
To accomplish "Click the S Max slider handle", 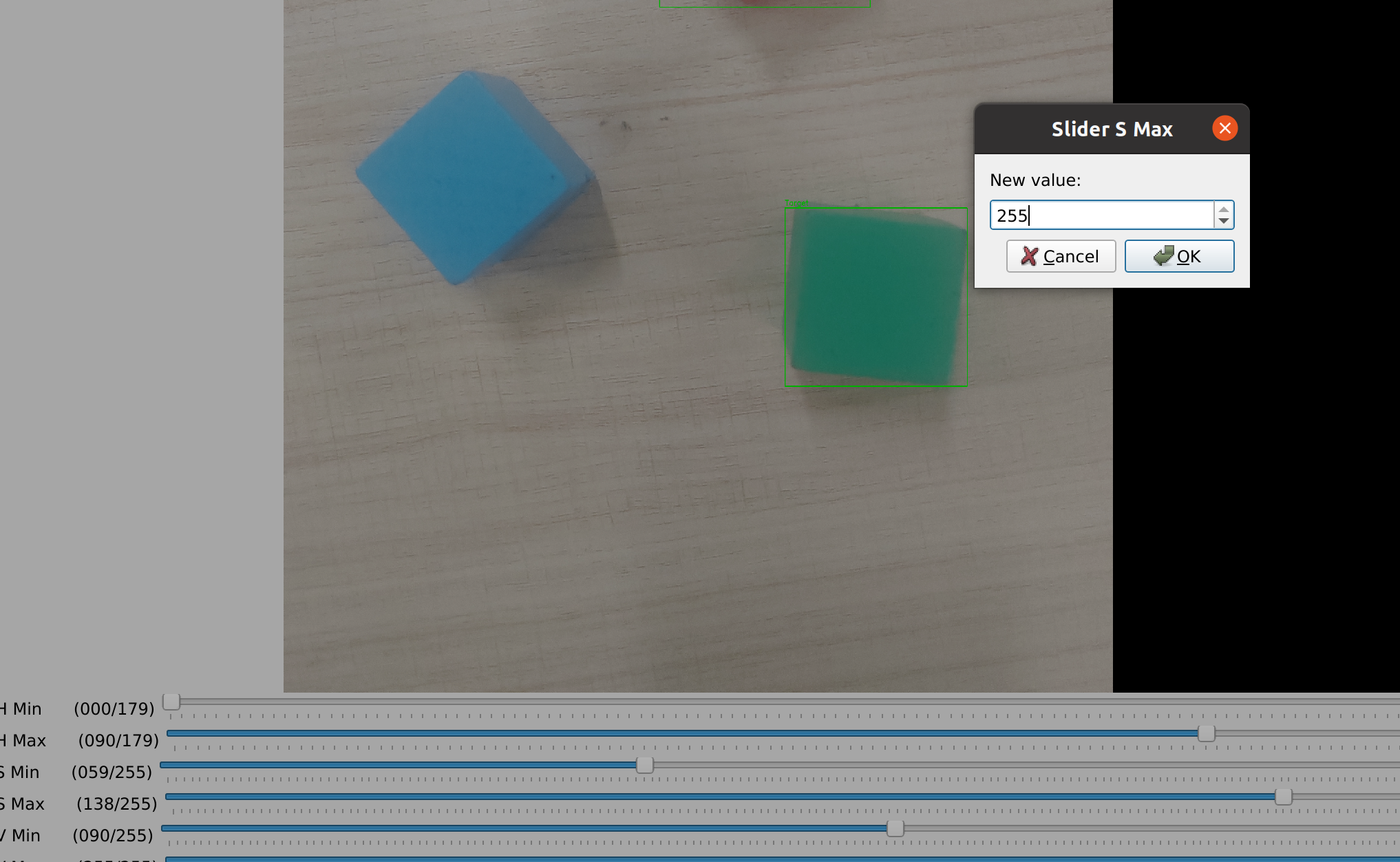I will 1283,797.
